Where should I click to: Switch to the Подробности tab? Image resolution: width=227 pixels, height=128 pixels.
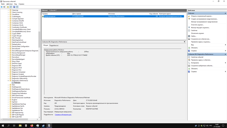[x=54, y=46]
